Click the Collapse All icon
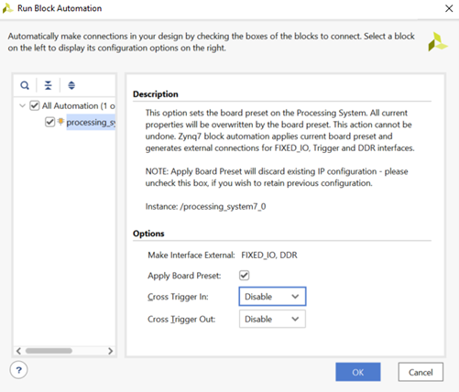Screen dimensions: 459x392 point(48,85)
